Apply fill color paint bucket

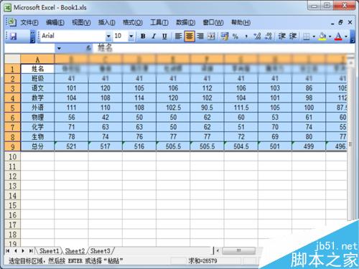[x=322, y=37]
